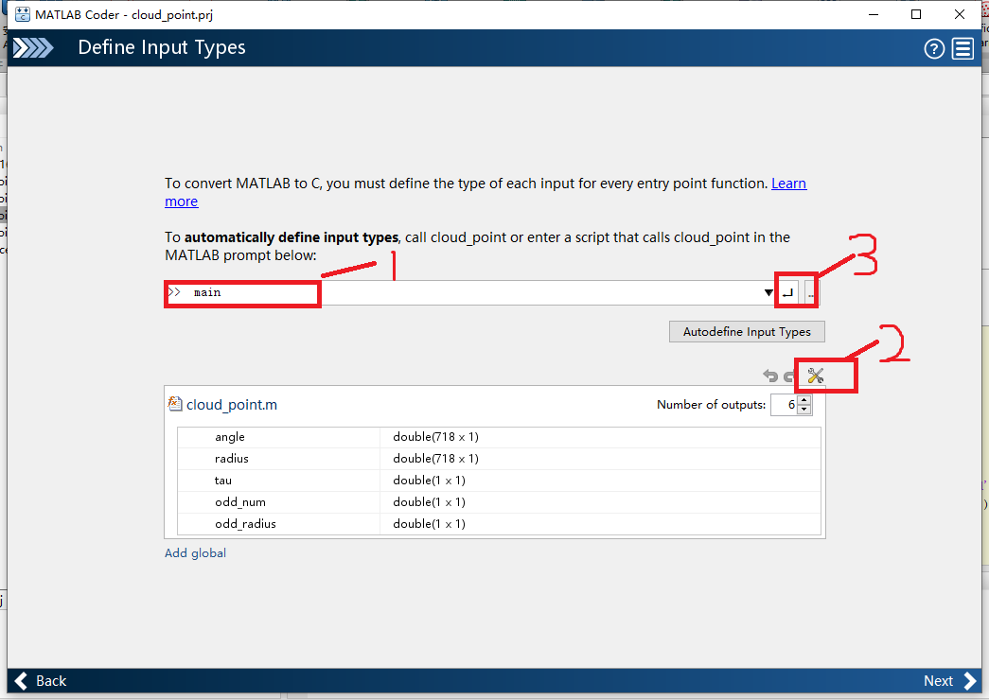The width and height of the screenshot is (989, 700).
Task: Open the workflow menu hamburger icon
Action: click(x=963, y=48)
